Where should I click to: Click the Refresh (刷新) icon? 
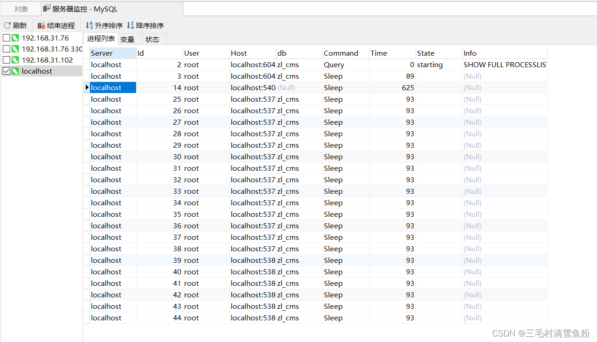7,26
